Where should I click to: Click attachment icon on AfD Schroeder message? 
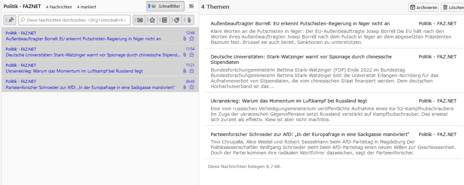tap(185, 87)
